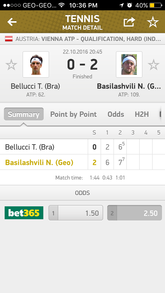Image resolution: width=165 pixels, height=293 pixels.
Task: Open Basilashvili's player photo
Action: pos(129,64)
